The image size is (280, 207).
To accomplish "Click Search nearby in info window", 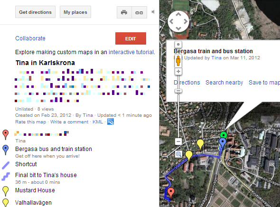I will [224, 83].
